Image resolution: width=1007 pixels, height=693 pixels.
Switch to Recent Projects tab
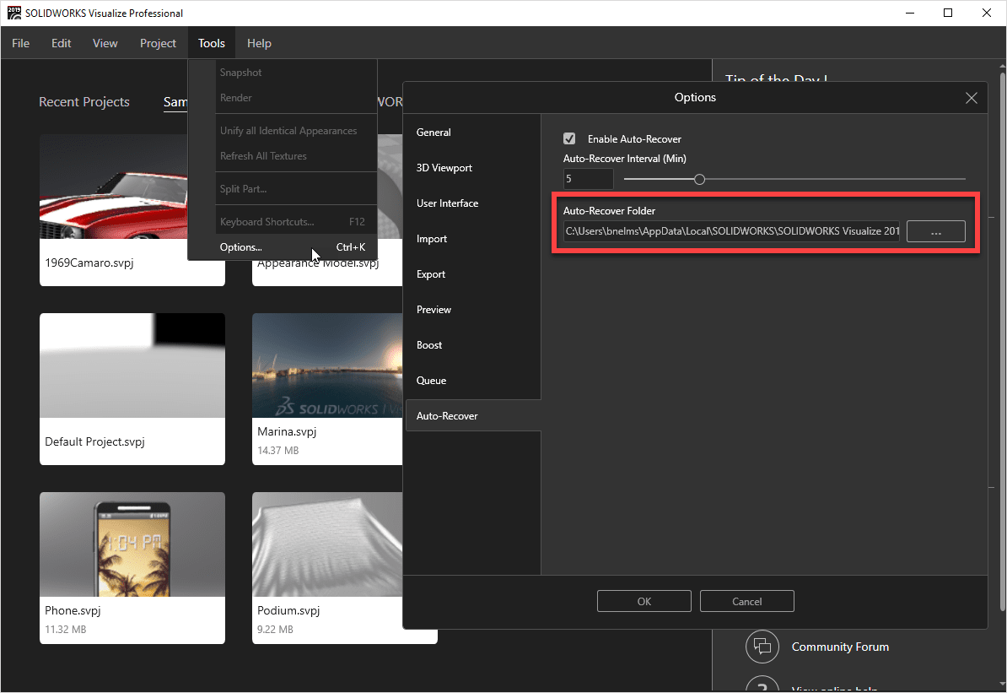84,101
